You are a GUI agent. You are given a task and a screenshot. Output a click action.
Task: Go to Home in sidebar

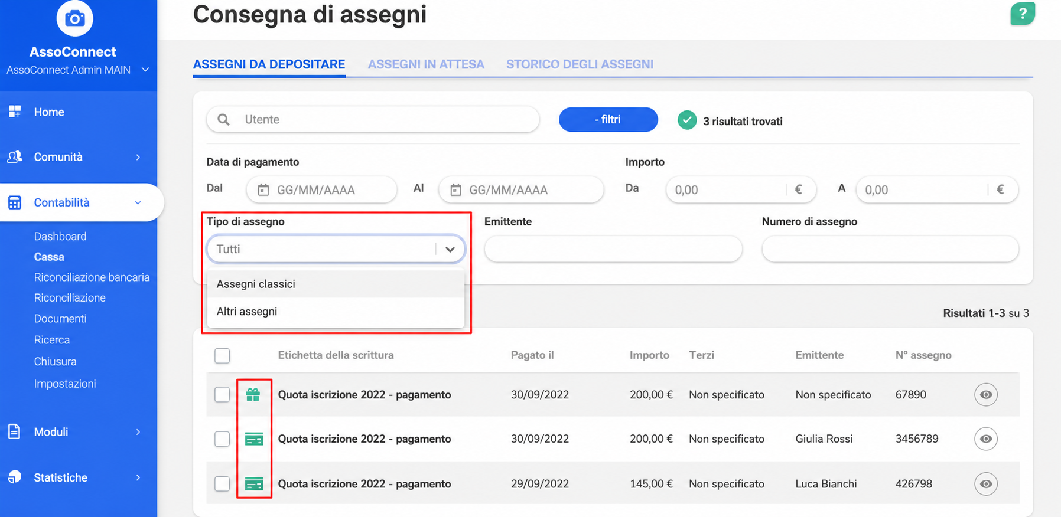[x=49, y=112]
